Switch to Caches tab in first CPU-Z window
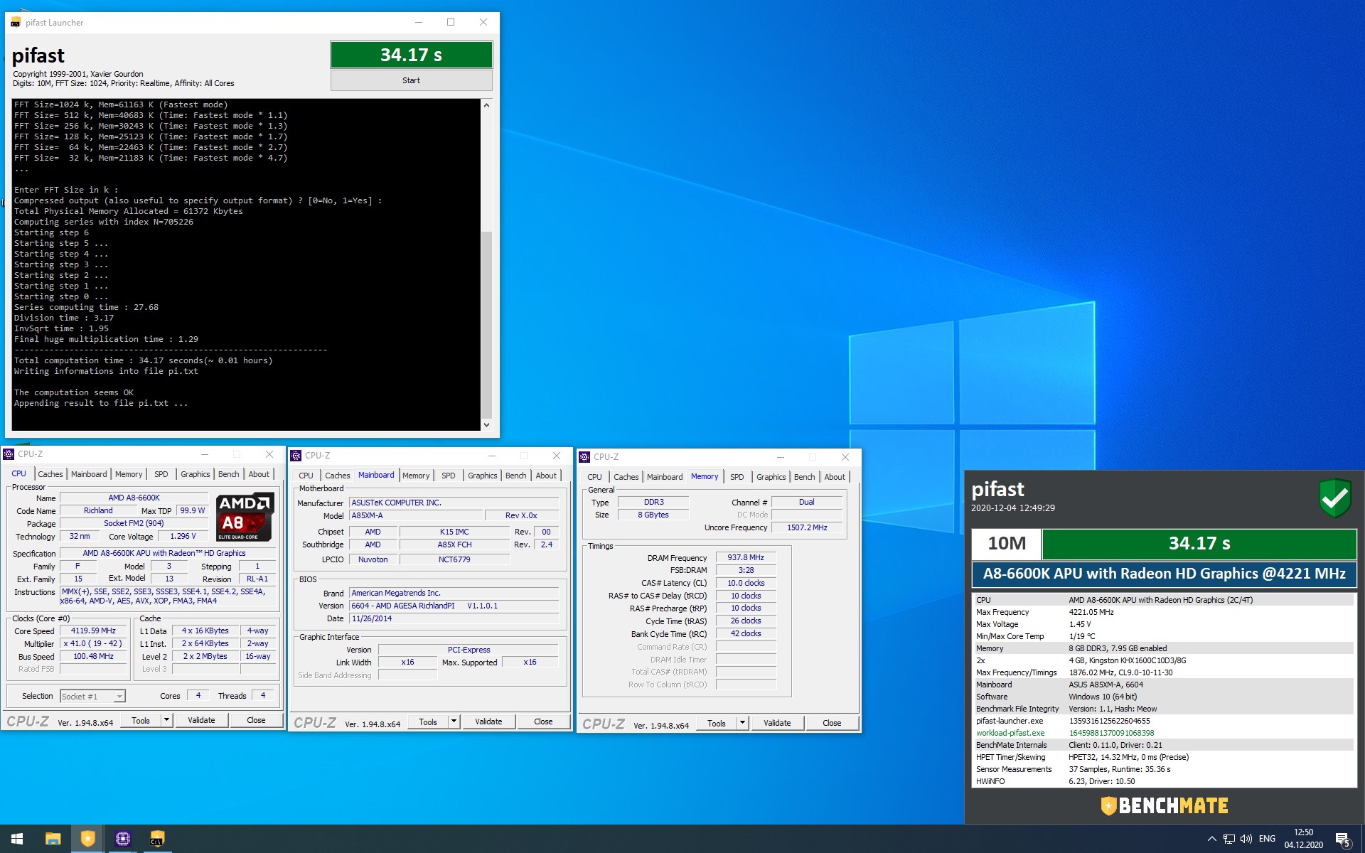The width and height of the screenshot is (1365, 853). pos(50,474)
